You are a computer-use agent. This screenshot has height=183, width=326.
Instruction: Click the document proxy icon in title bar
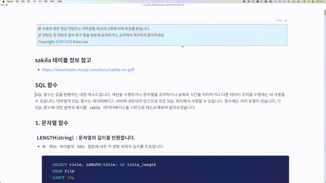click(x=143, y=5)
